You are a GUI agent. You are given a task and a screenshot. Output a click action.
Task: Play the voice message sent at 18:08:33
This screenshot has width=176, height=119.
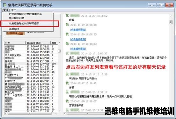[78, 49]
